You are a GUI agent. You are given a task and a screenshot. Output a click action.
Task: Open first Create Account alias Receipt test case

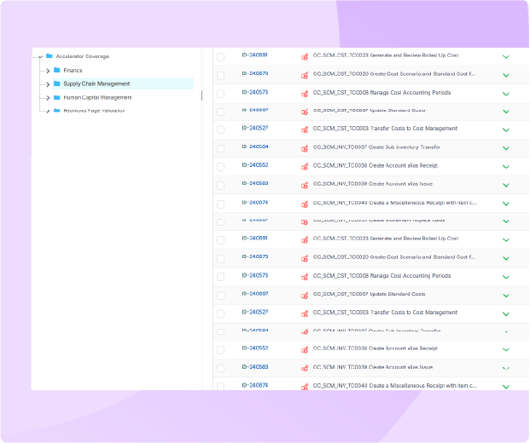pos(375,165)
